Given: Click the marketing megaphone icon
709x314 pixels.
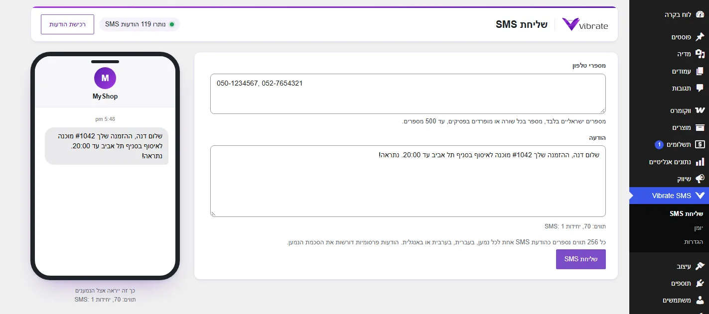Looking at the screenshot, I should (x=700, y=179).
